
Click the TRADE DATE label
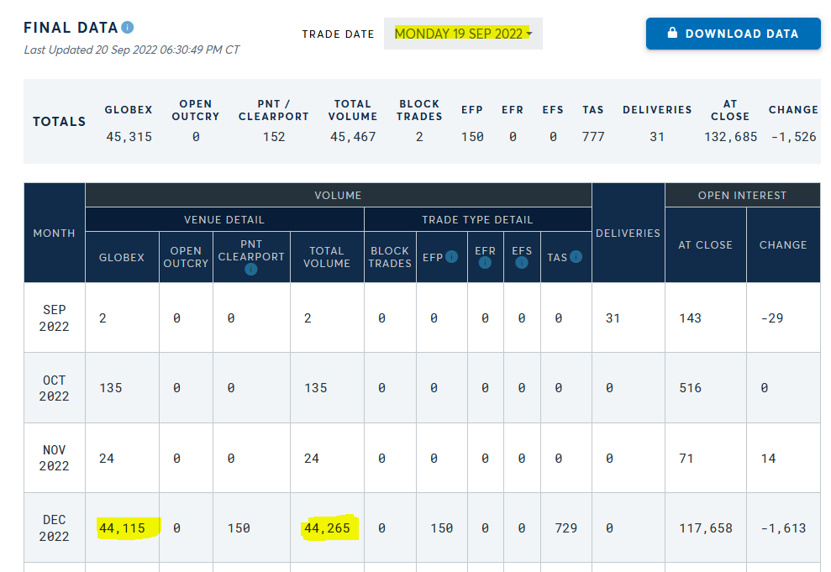coord(338,34)
